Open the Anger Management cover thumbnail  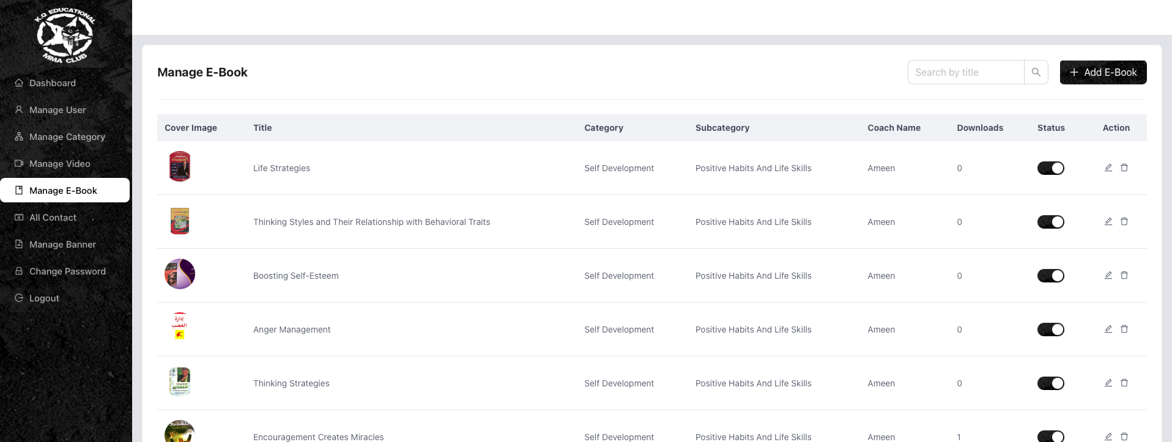[180, 327]
